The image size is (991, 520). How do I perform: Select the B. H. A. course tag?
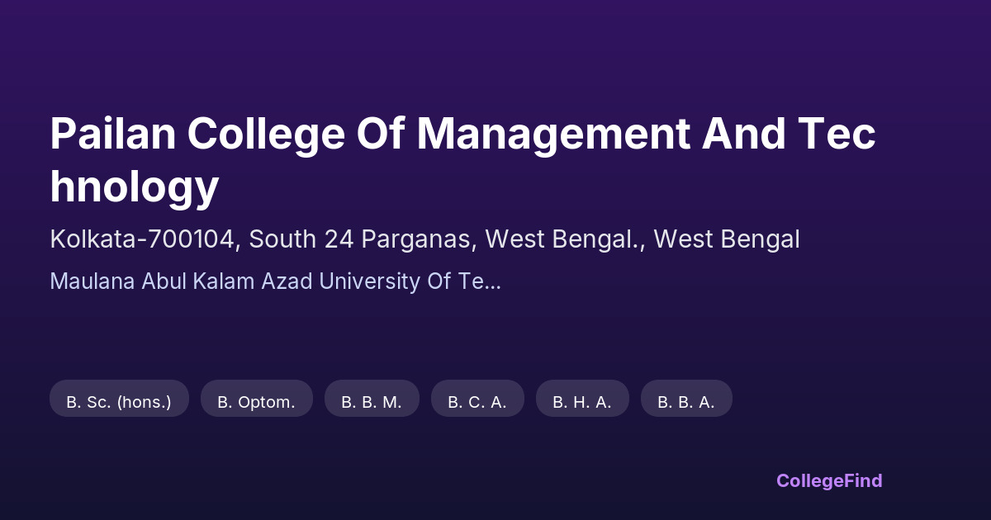582,402
